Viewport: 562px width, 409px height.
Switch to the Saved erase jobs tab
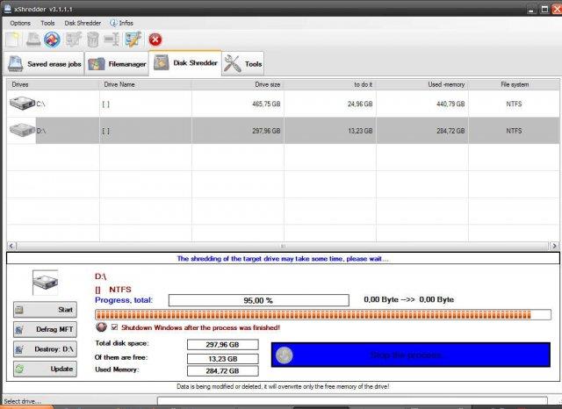(x=44, y=64)
